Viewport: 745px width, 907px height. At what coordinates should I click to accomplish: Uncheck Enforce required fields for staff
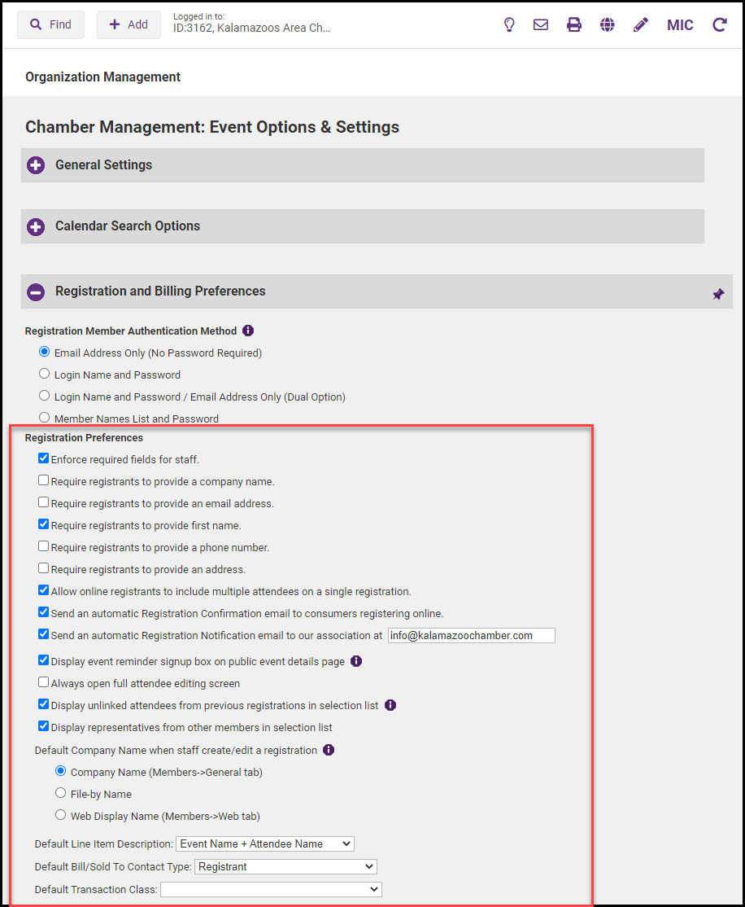click(44, 458)
